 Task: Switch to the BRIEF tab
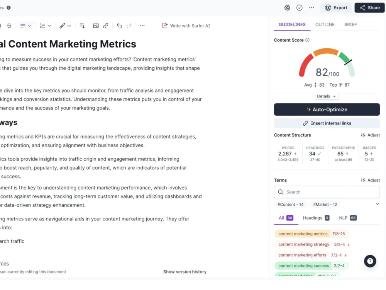click(350, 25)
